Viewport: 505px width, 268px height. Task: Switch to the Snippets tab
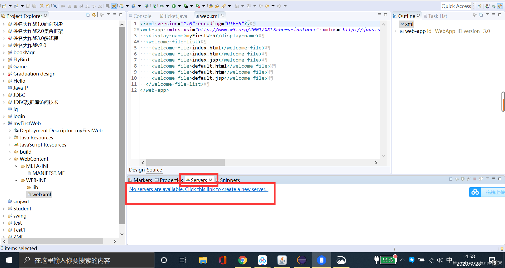point(228,180)
